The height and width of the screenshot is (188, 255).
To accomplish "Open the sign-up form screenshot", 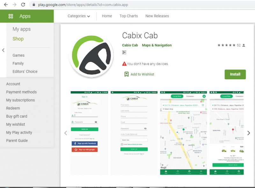I will (134, 133).
